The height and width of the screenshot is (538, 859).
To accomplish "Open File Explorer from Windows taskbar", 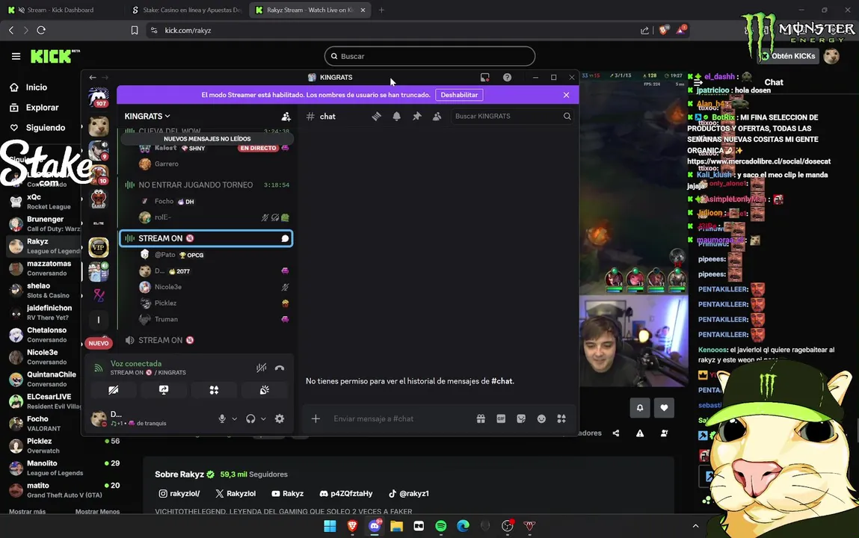I will [x=397, y=526].
